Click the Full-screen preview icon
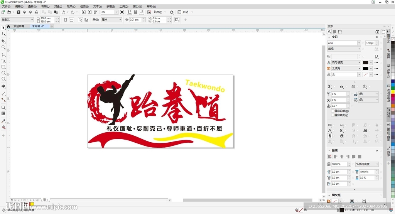The image size is (395, 214). click(122, 12)
